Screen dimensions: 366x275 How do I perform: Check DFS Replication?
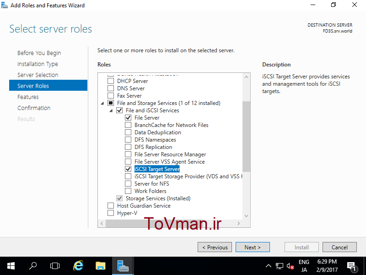(128, 147)
